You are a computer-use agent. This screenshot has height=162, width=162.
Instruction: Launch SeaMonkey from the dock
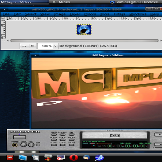pos(99,158)
